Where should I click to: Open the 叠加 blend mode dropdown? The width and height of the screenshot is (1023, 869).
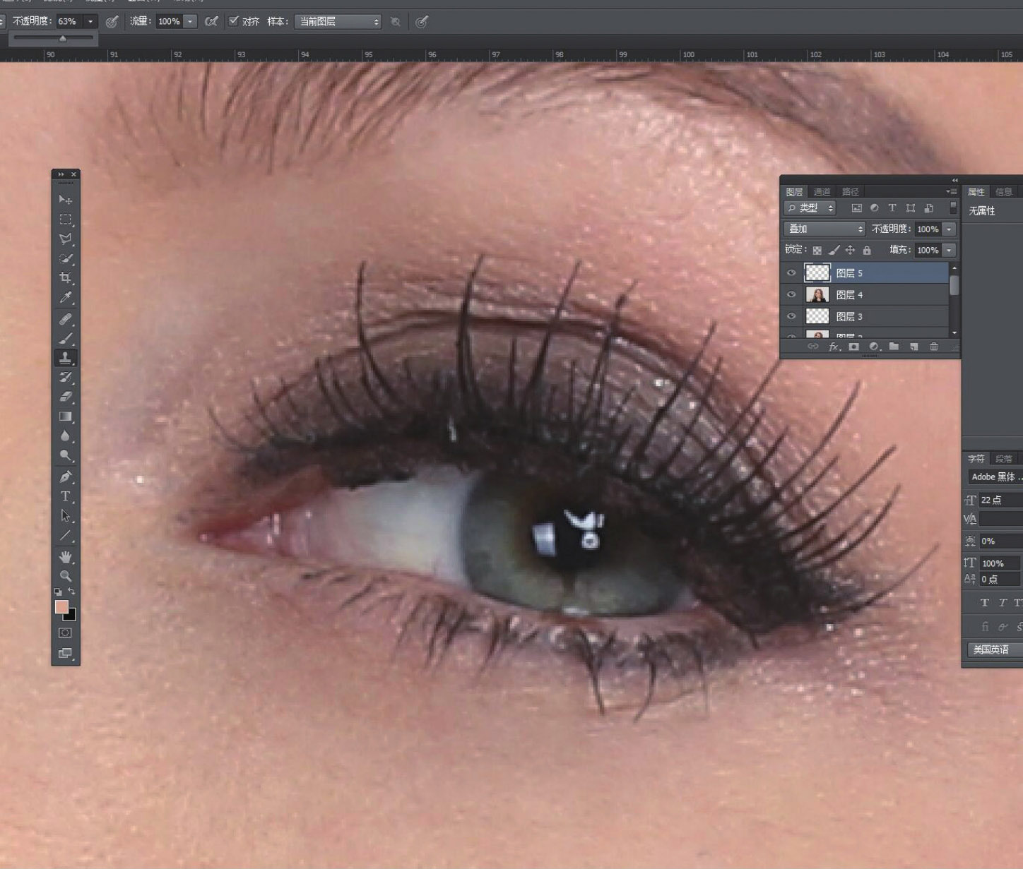(824, 229)
